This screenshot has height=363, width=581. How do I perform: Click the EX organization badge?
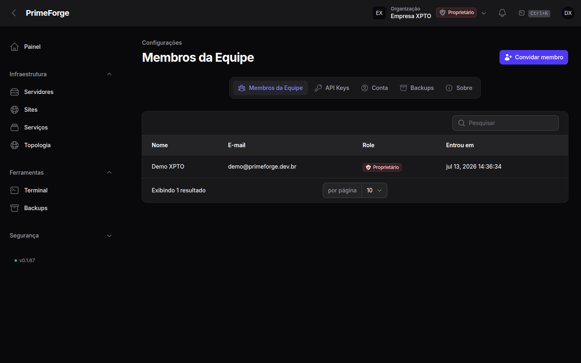[379, 13]
